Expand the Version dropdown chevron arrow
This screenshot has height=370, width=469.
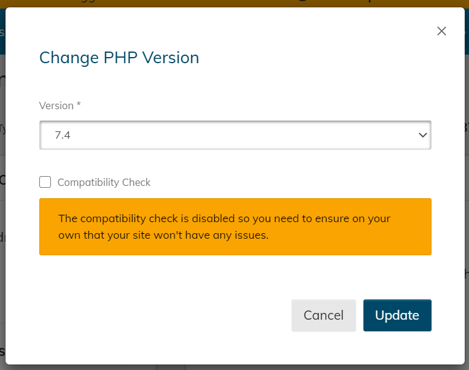click(x=422, y=135)
